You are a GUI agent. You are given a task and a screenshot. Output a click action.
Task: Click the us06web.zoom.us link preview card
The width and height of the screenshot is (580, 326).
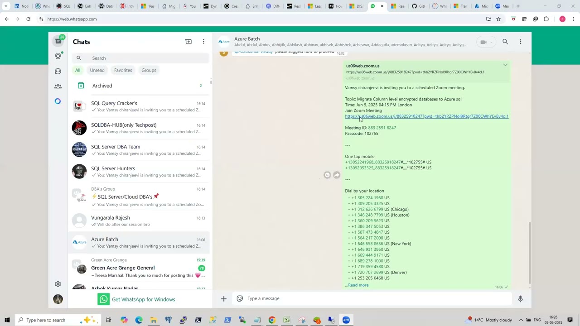[x=427, y=72]
